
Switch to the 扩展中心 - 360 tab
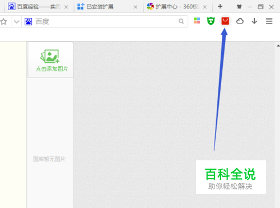point(178,7)
